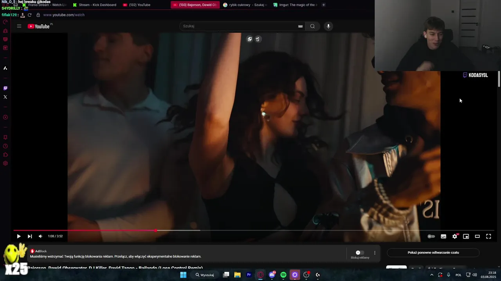Open the 23:18 clock and date
This screenshot has width=501, height=281.
click(489, 275)
